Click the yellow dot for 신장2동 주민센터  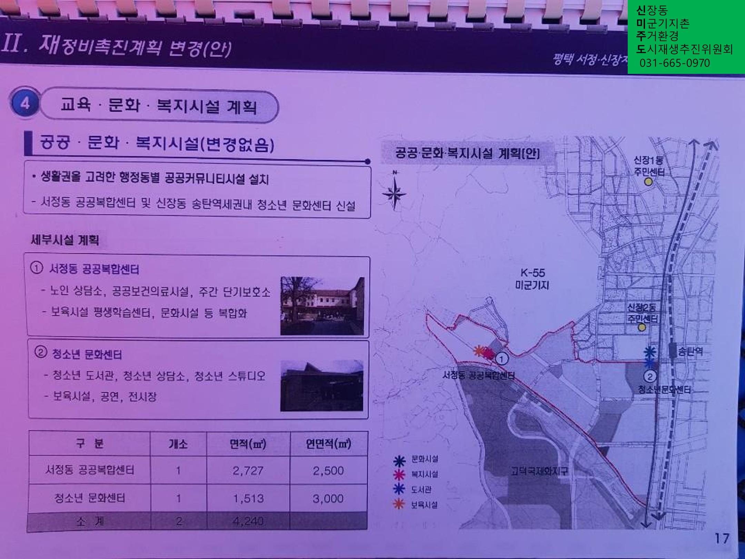coord(642,327)
